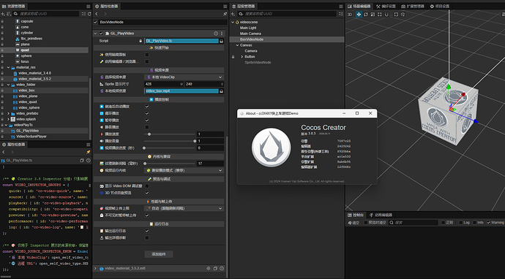Viewport: 505px width, 279px height.
Task: Enable the mute playback checkbox
Action: click(x=147, y=127)
